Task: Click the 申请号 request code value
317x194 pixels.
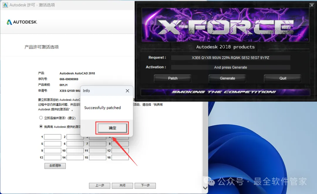Action: click(x=70, y=91)
